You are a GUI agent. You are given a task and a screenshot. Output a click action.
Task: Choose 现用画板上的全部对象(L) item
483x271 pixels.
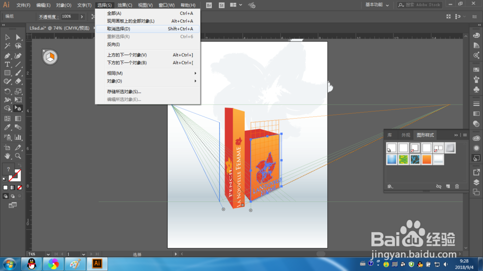coord(147,21)
